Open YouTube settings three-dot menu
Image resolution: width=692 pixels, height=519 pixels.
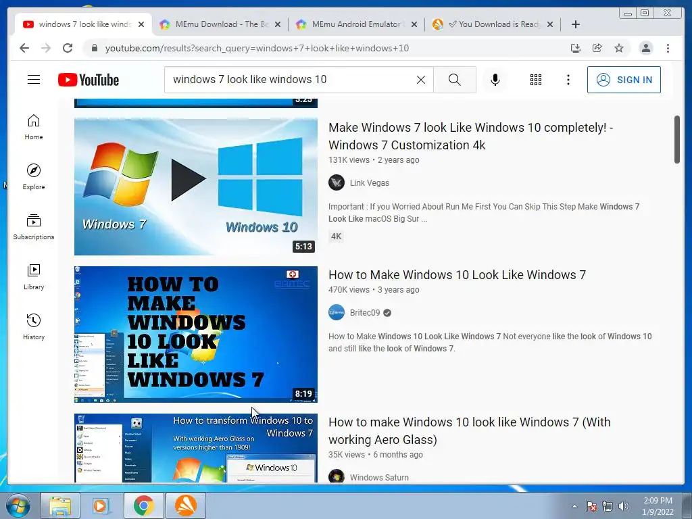tap(568, 80)
